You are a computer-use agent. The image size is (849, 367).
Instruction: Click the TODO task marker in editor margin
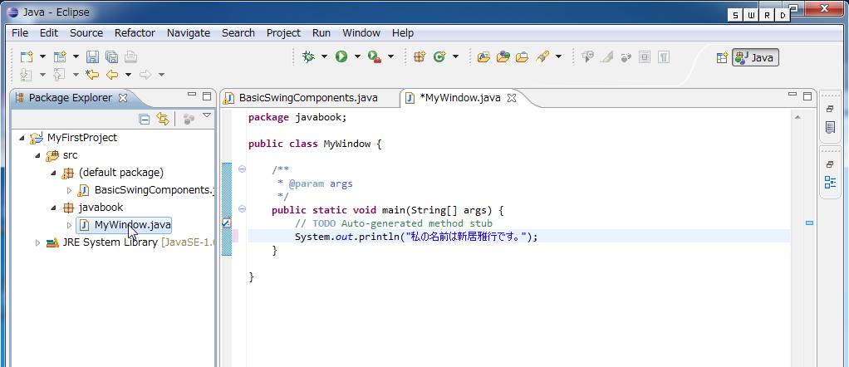click(226, 223)
